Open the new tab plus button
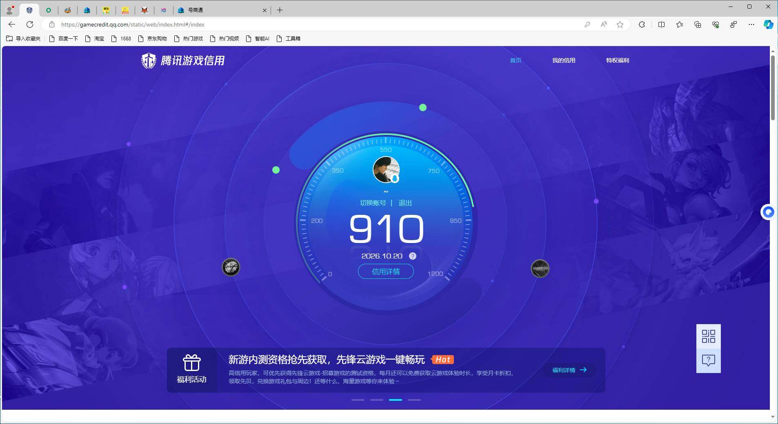This screenshot has width=778, height=424. coord(280,10)
